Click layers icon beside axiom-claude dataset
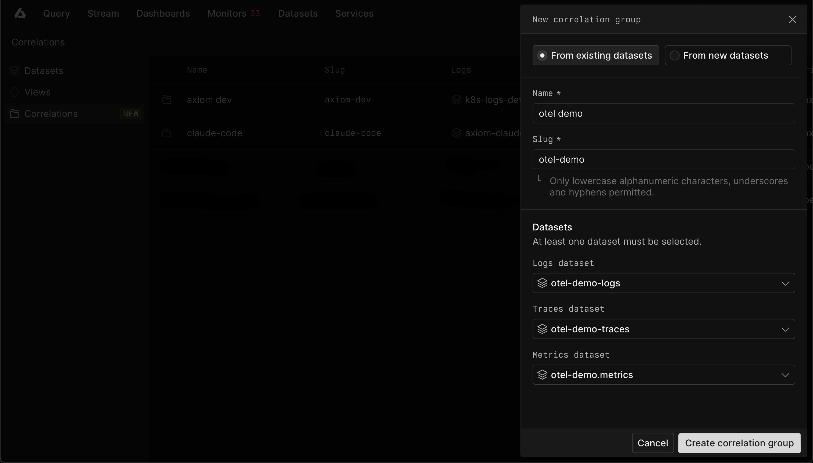 pyautogui.click(x=456, y=133)
